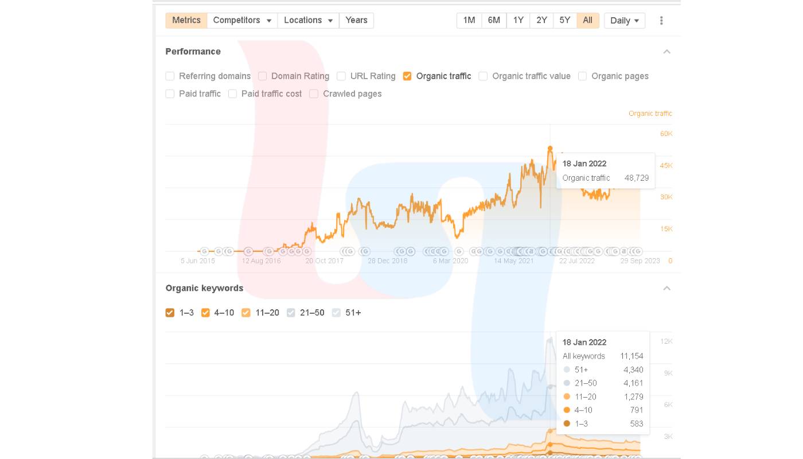Screen dimensions: 803x459
Task: Switch to the Metrics tab
Action: coord(186,20)
